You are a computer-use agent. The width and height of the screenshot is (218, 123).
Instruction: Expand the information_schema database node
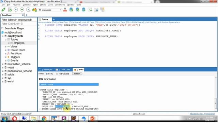[2, 64]
